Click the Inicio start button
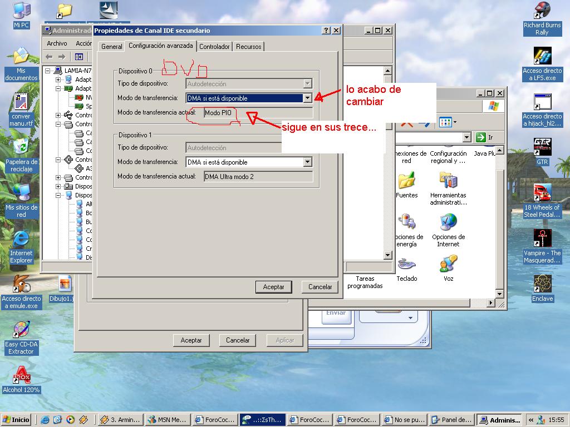 click(x=16, y=420)
